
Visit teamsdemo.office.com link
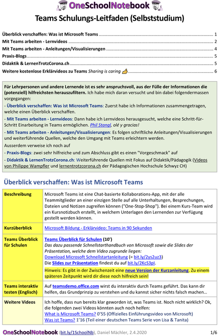pyautogui.click(x=76, y=286)
